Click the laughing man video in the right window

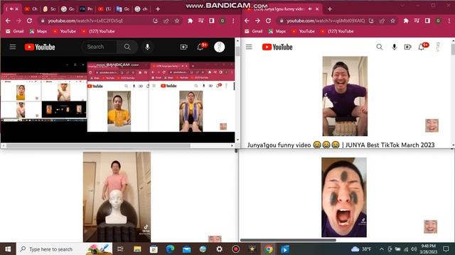pyautogui.click(x=345, y=96)
